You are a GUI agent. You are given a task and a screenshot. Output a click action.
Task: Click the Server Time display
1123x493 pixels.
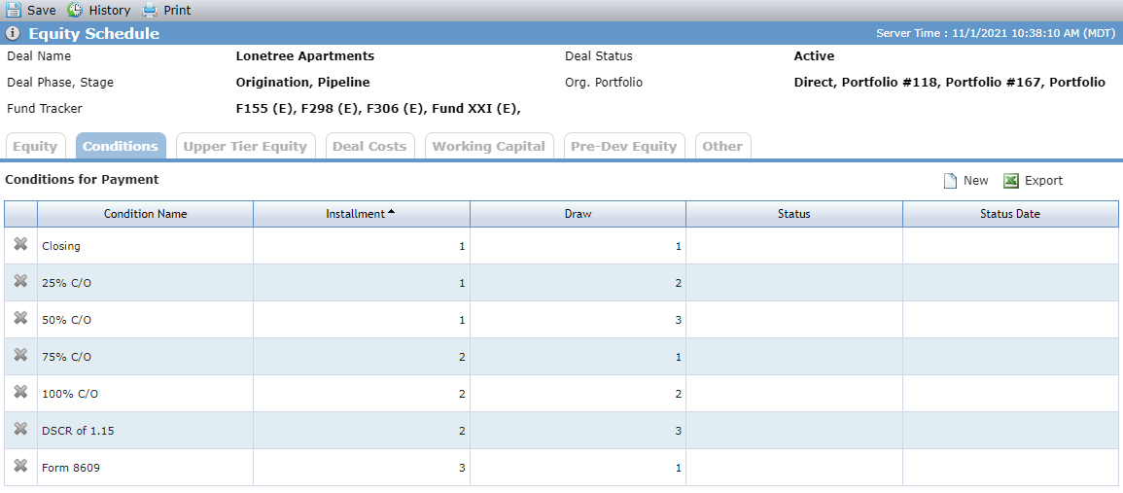[994, 34]
